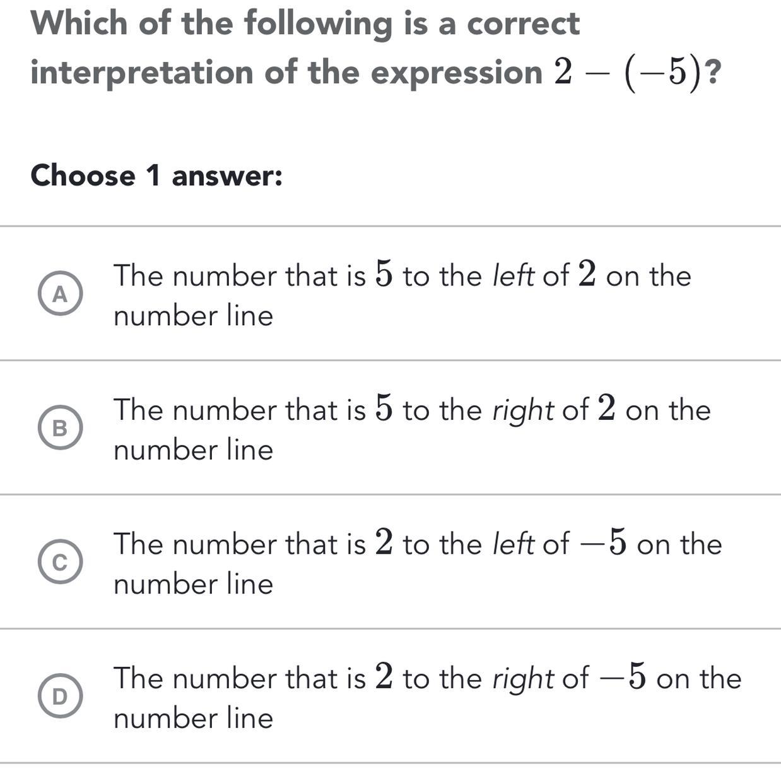Click the 'Choose 1 answer:' label
Viewport: 781px width, 783px height.
click(156, 175)
